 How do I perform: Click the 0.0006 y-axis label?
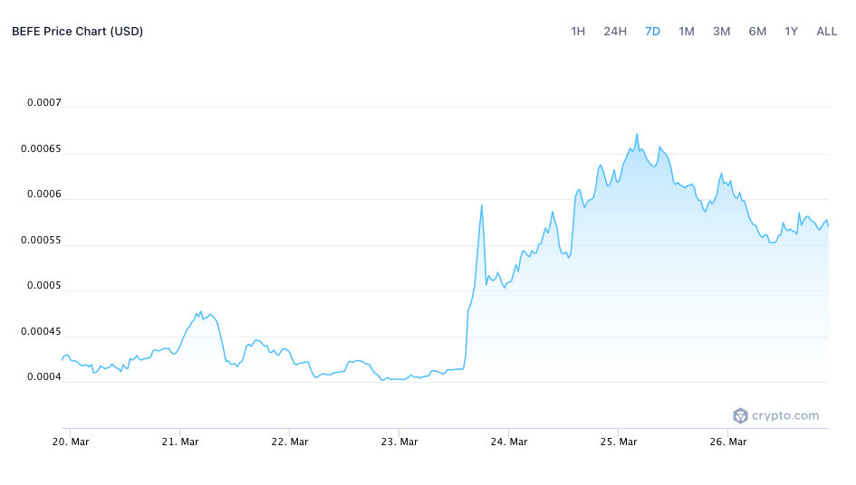(x=44, y=195)
